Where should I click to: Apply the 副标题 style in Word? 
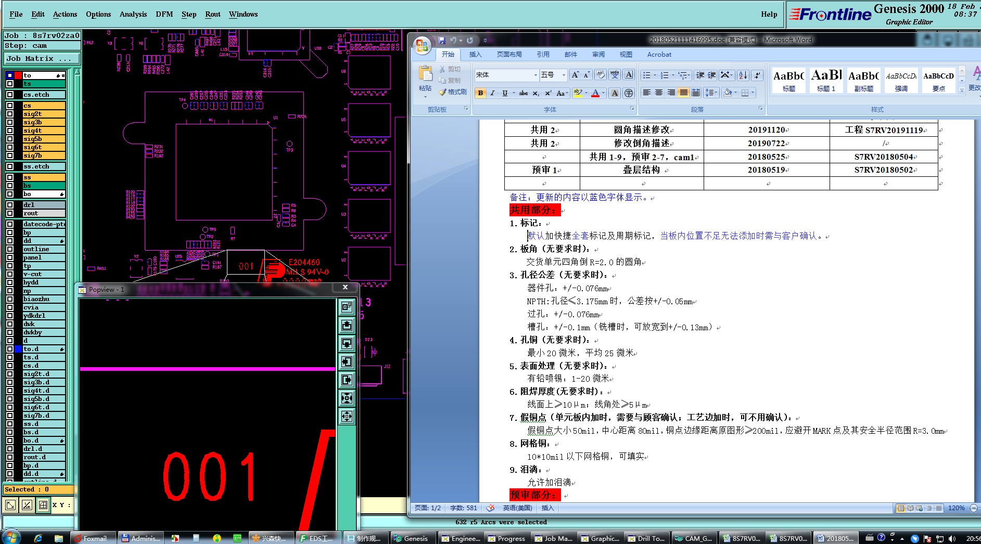click(864, 80)
